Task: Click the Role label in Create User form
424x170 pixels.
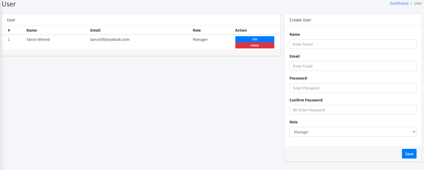Action: point(294,122)
